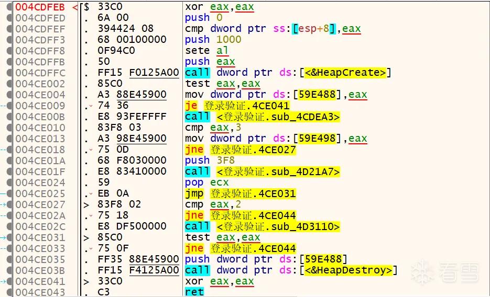Select the ret instruction
The image size is (490, 297).
pos(194,292)
